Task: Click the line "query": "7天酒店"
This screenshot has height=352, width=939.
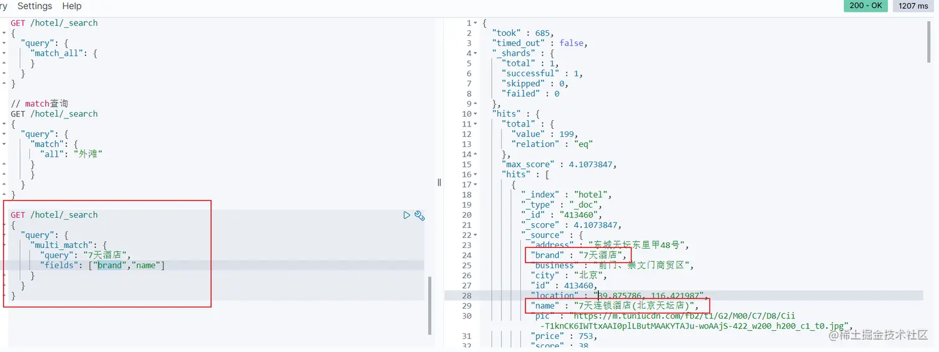Action: tap(85, 255)
